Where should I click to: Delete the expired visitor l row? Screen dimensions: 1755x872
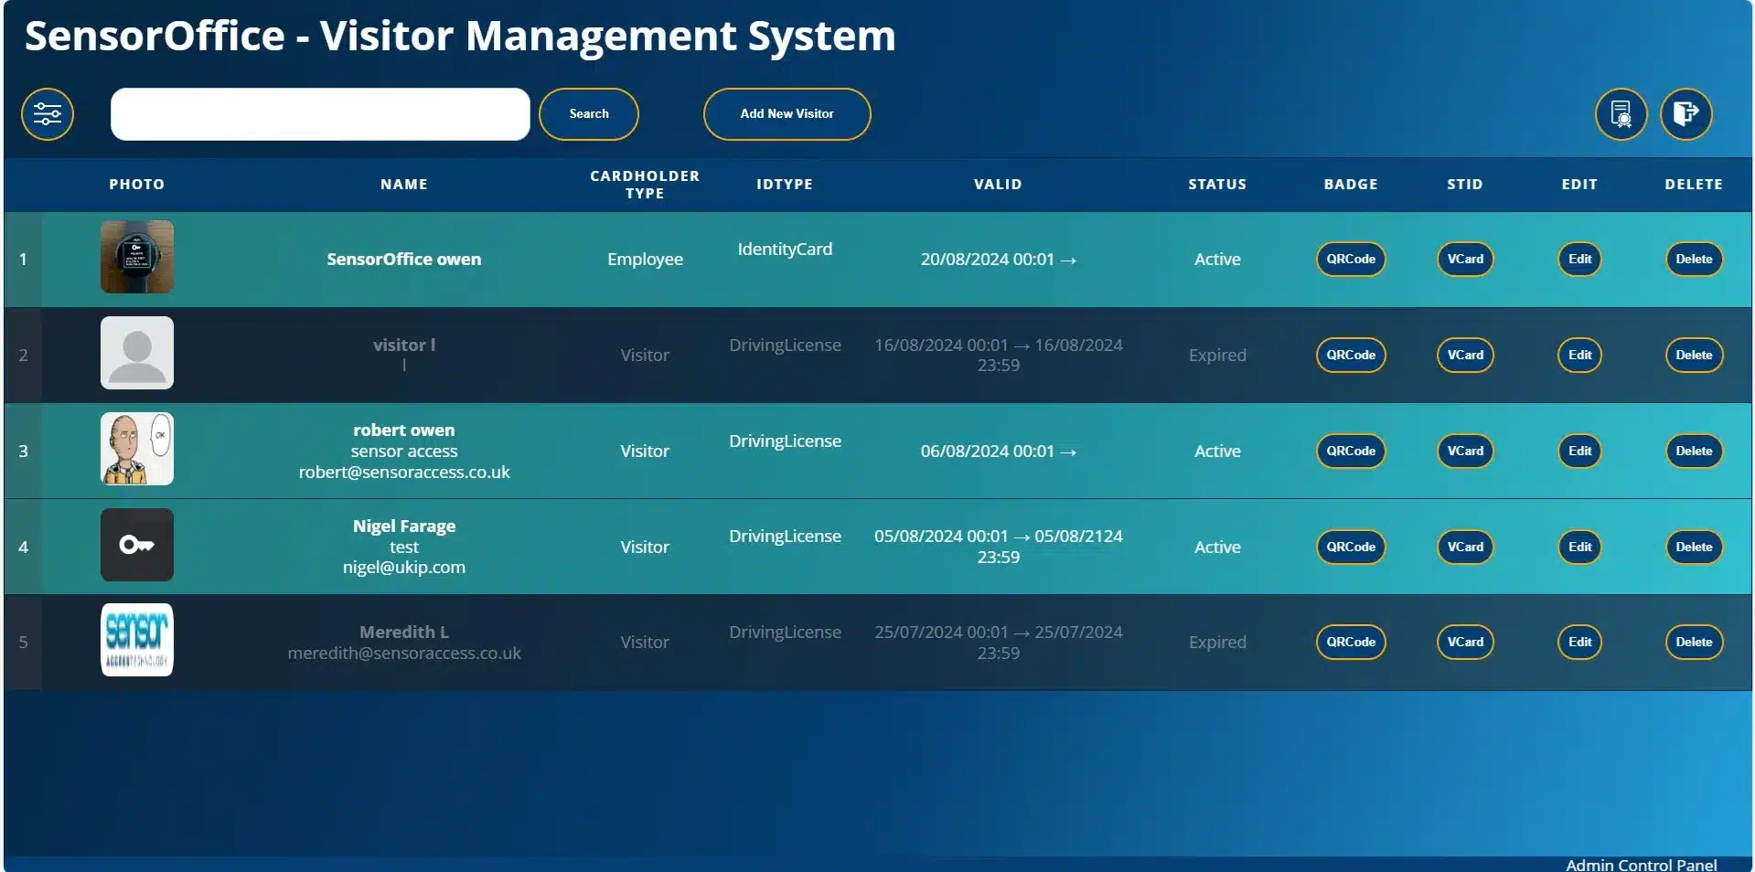[1693, 355]
